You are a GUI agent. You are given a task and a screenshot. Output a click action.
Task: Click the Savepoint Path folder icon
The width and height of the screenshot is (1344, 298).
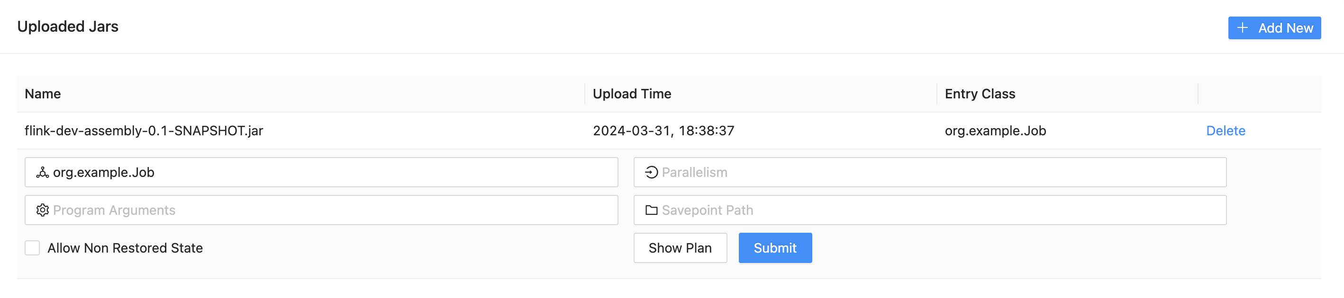[x=651, y=210]
